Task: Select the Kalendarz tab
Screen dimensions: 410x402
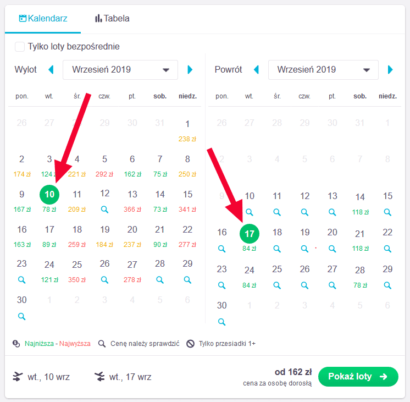Action: [x=43, y=18]
